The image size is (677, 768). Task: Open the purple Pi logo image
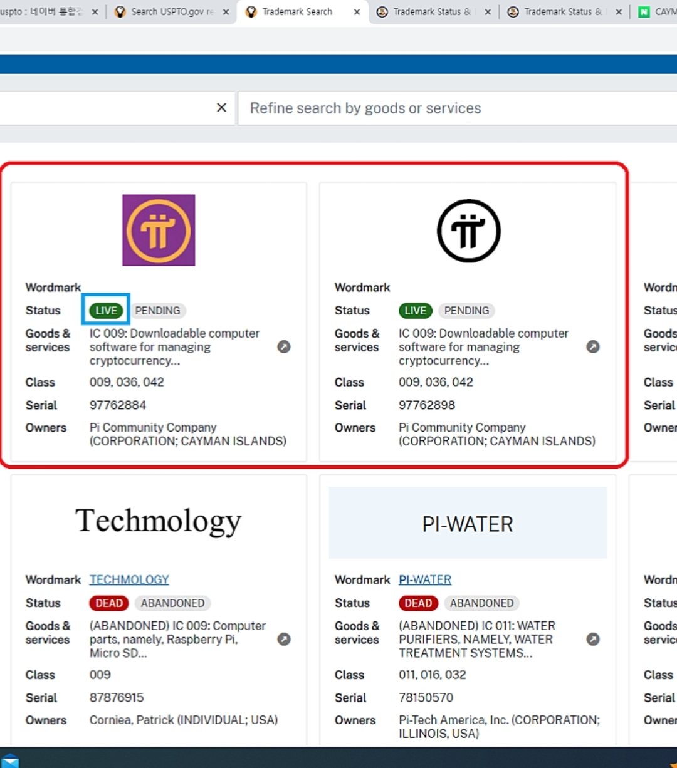point(159,230)
